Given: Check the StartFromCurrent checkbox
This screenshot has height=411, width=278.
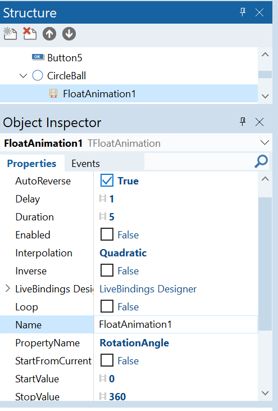Looking at the screenshot, I should point(107,360).
